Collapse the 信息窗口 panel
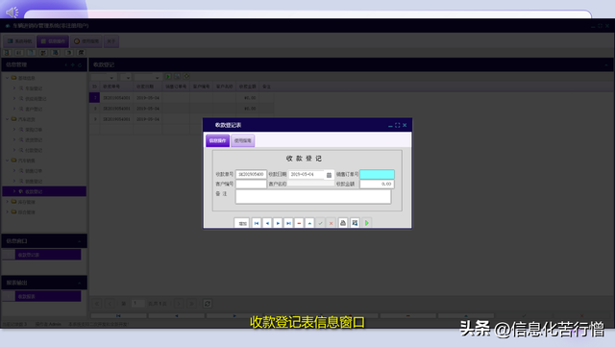615x347 pixels. click(80, 241)
